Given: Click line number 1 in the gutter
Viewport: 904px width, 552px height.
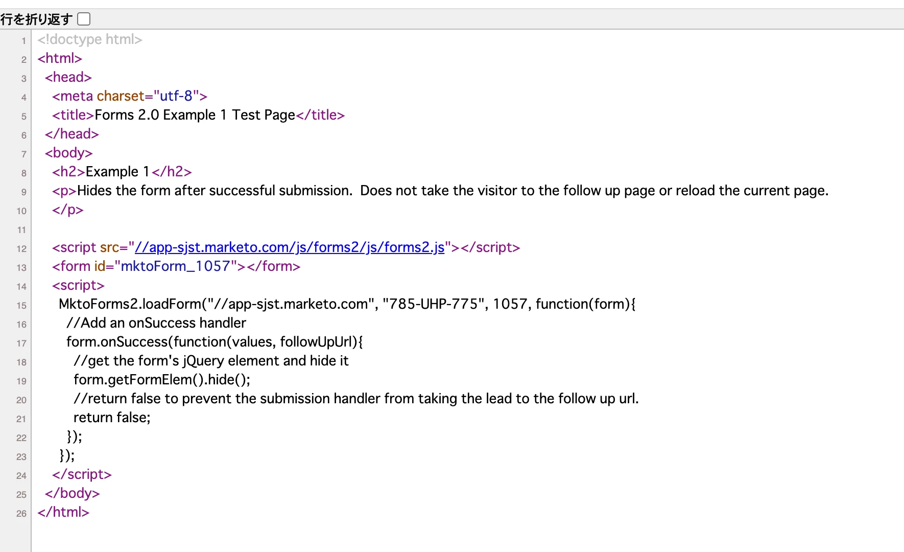Looking at the screenshot, I should (23, 41).
